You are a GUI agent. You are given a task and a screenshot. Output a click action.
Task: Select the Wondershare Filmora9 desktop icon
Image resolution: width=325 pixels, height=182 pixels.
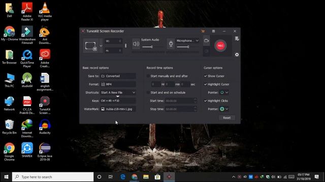pos(27,35)
